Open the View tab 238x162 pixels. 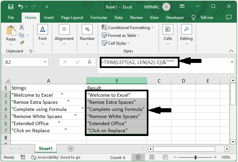(154, 18)
